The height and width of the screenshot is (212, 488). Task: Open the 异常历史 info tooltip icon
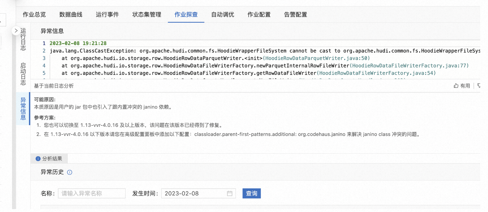(69, 172)
